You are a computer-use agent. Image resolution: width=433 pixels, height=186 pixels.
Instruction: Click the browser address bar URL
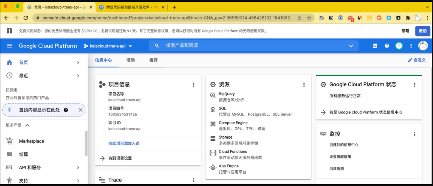point(168,18)
